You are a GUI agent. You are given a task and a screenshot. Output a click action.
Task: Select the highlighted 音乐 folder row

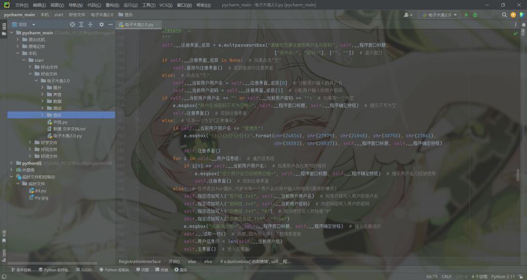(x=61, y=115)
